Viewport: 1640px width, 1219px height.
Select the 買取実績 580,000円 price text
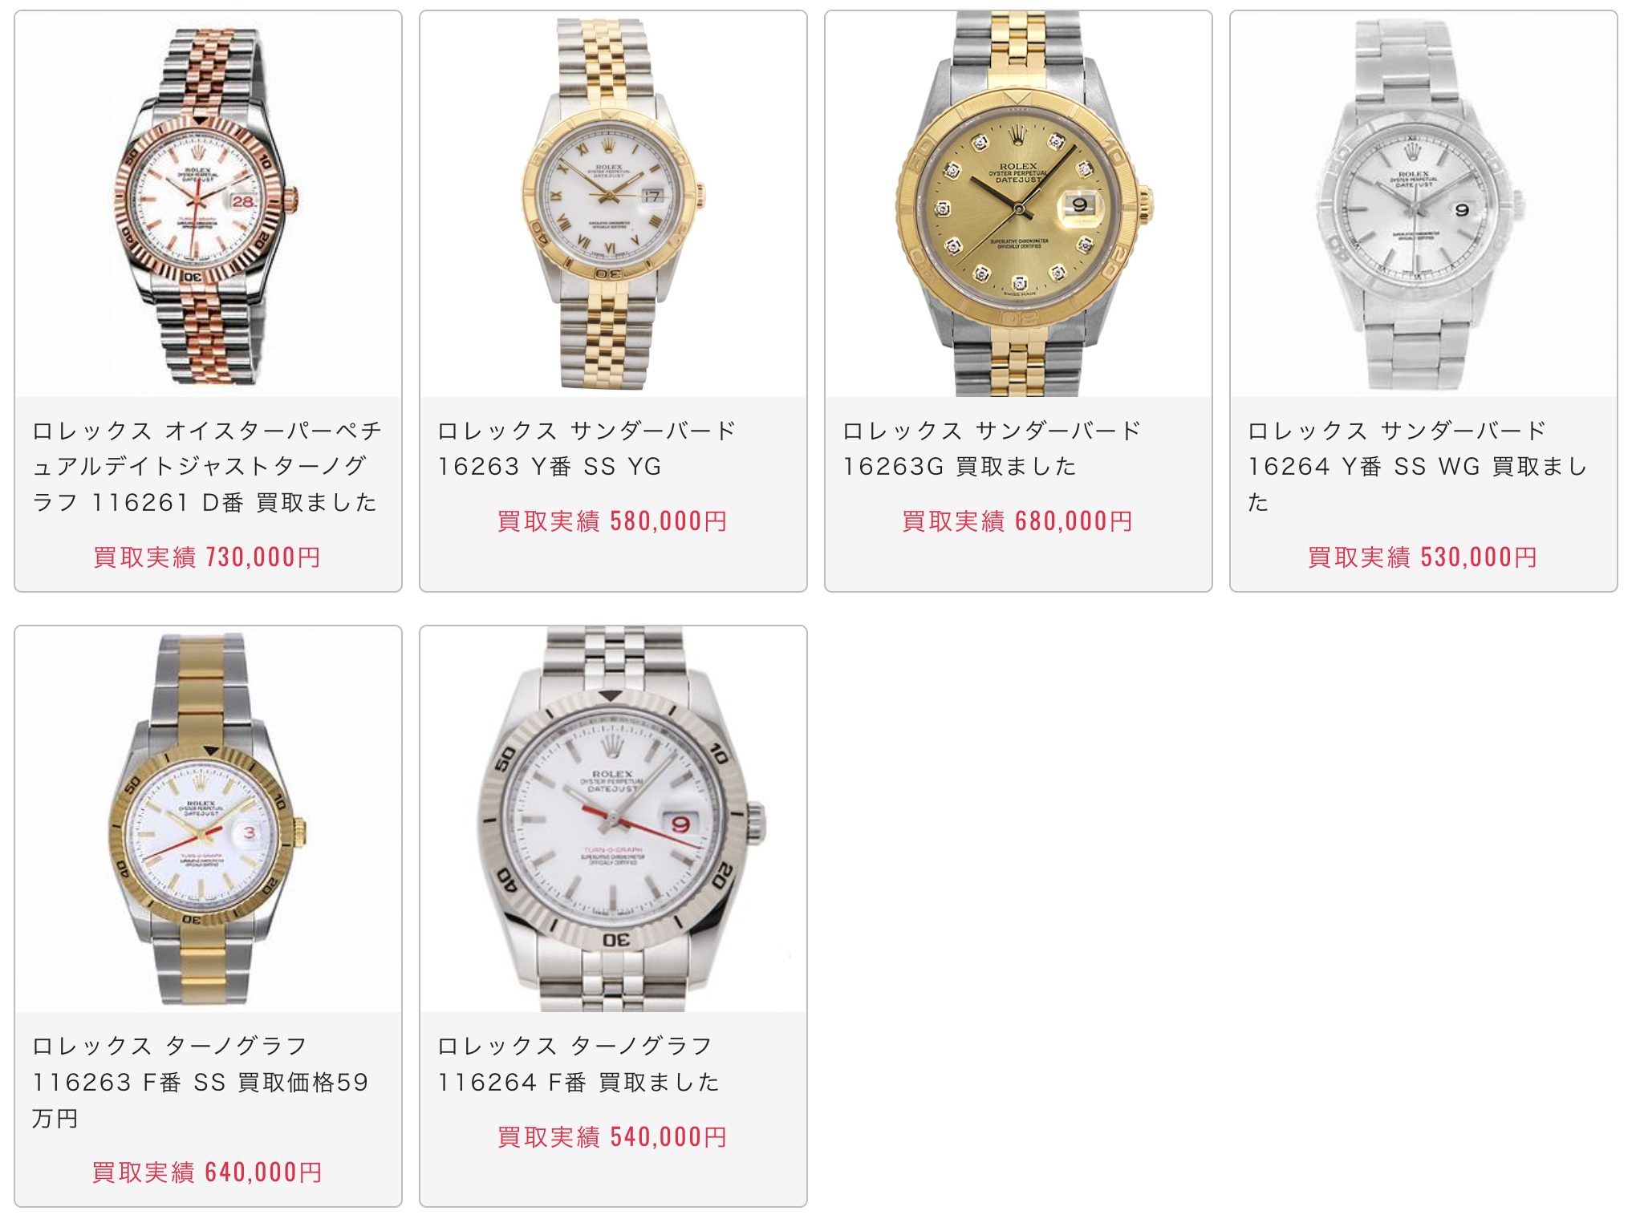(x=612, y=520)
